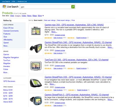Refine by Speed opinion
This screenshot has width=116, height=107.
pyautogui.click(x=6, y=43)
